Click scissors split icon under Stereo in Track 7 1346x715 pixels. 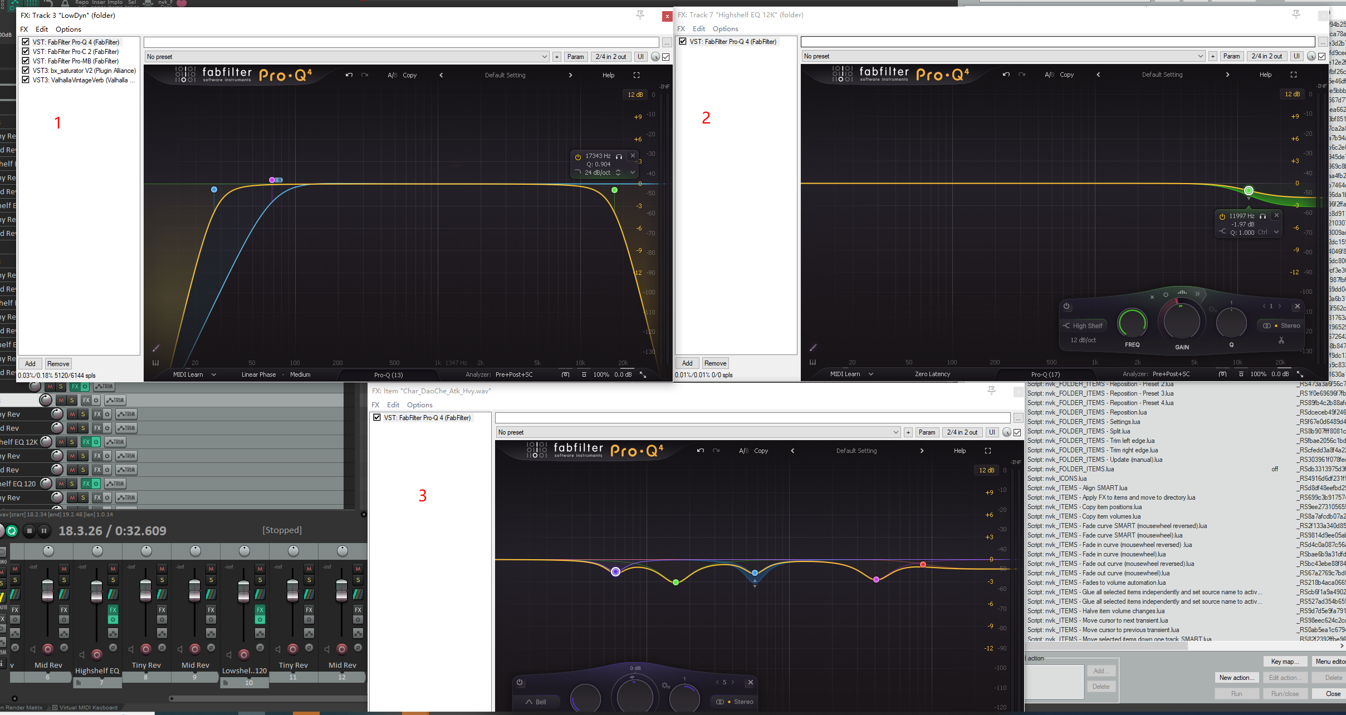[x=1281, y=340]
